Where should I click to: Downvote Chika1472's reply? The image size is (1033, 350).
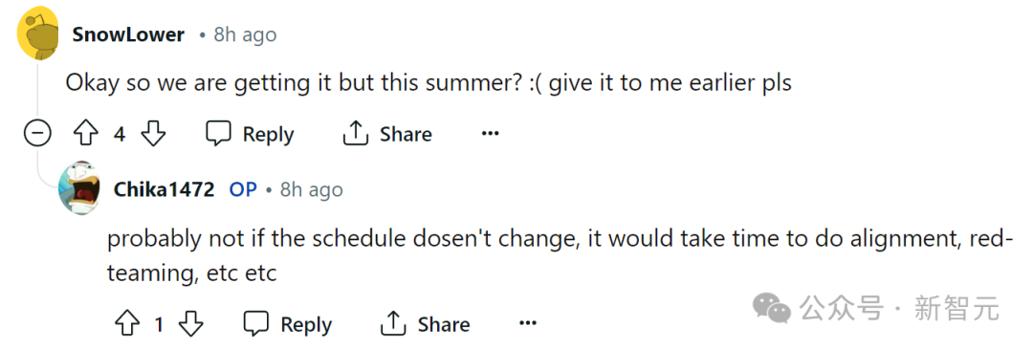(191, 324)
